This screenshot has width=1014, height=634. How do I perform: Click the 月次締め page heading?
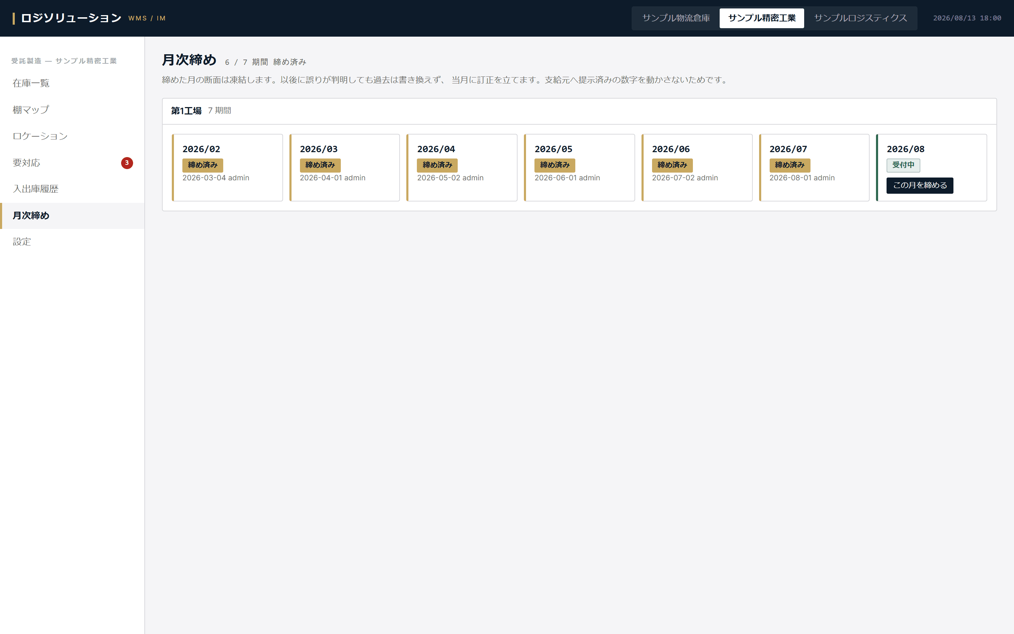[x=189, y=60]
